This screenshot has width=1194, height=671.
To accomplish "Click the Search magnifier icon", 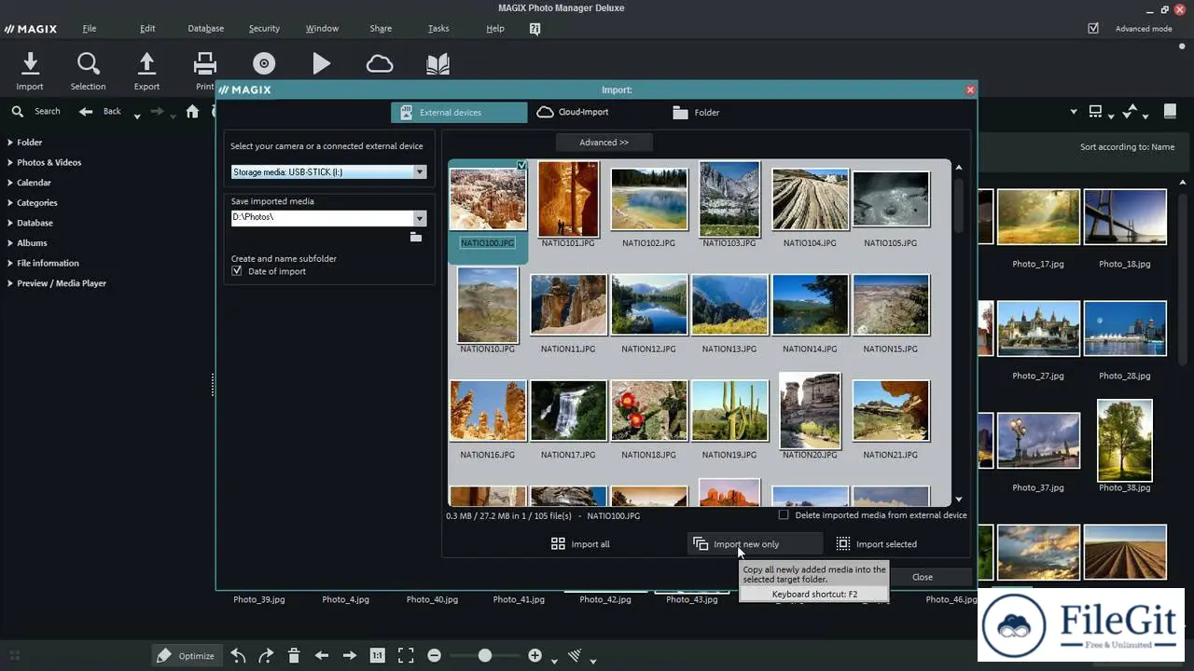I will (x=18, y=111).
